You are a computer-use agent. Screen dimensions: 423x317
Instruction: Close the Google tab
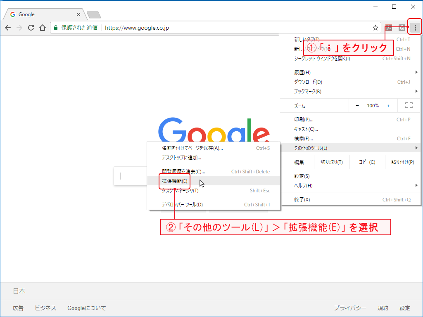tap(78, 14)
